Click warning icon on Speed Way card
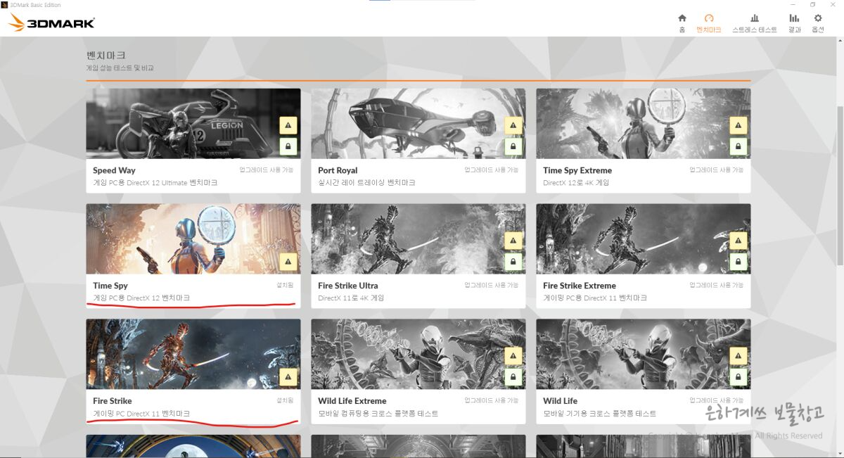 pyautogui.click(x=288, y=126)
